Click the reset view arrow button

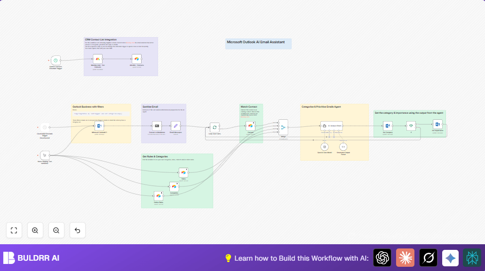(x=77, y=230)
